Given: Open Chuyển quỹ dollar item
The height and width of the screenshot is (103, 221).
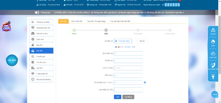Looking at the screenshot, I should pyautogui.click(x=41, y=56).
